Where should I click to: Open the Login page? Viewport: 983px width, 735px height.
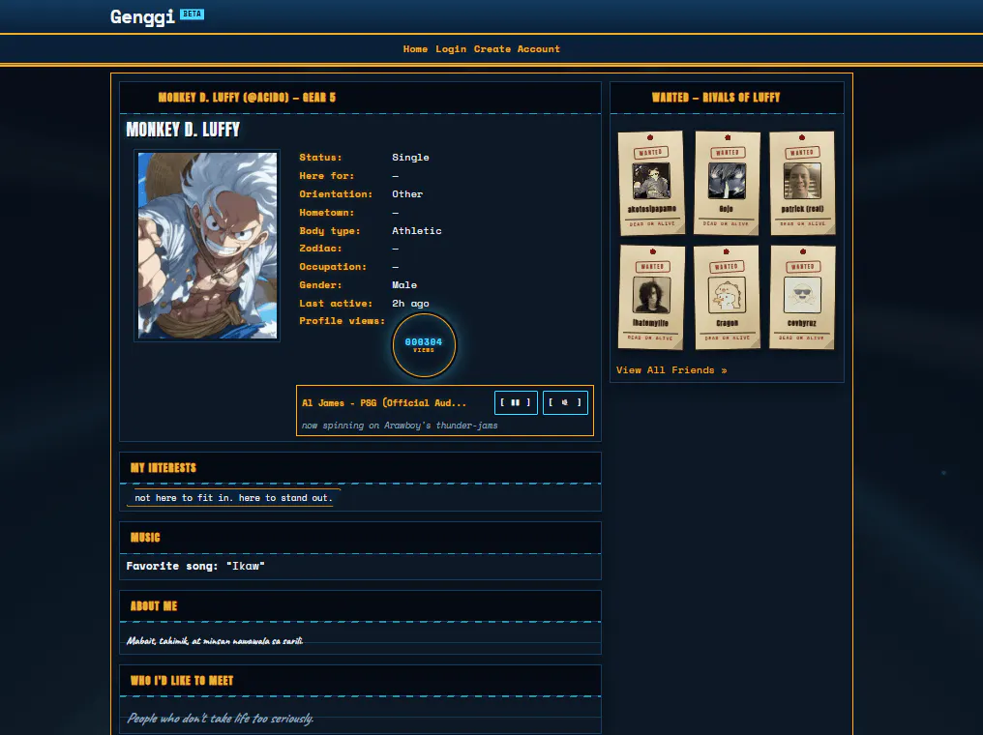[451, 49]
